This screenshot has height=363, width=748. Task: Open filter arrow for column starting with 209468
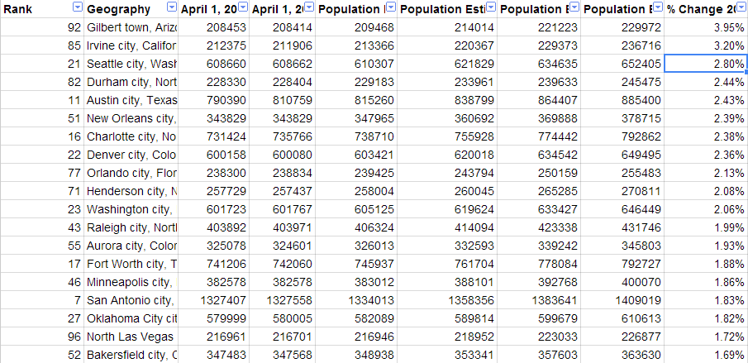[x=389, y=8]
